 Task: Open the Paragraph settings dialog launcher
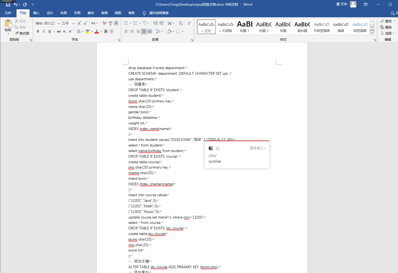(x=192, y=40)
